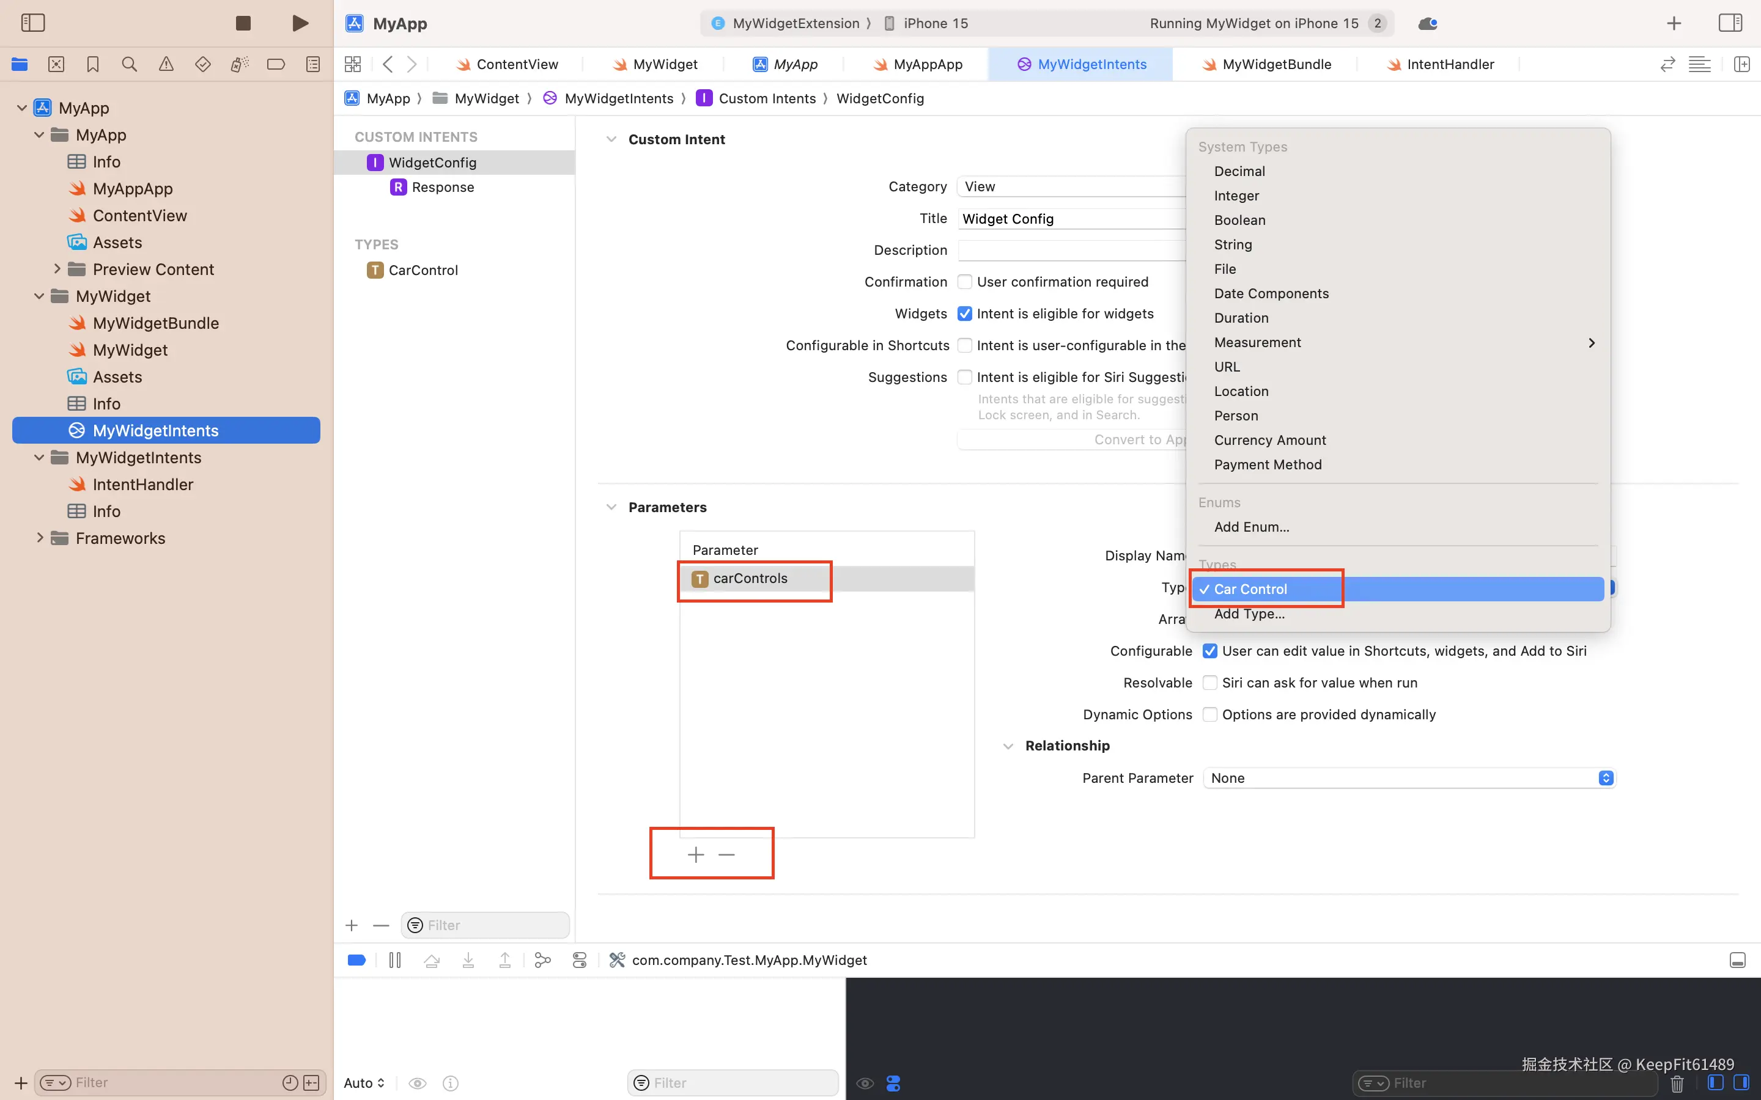This screenshot has height=1100, width=1761.
Task: Uncheck Intent is eligible for widgets
Action: tap(965, 313)
